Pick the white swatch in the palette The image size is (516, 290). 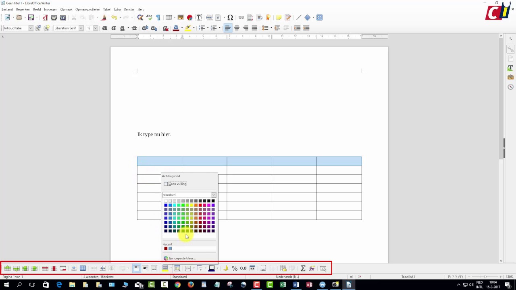tap(166, 201)
